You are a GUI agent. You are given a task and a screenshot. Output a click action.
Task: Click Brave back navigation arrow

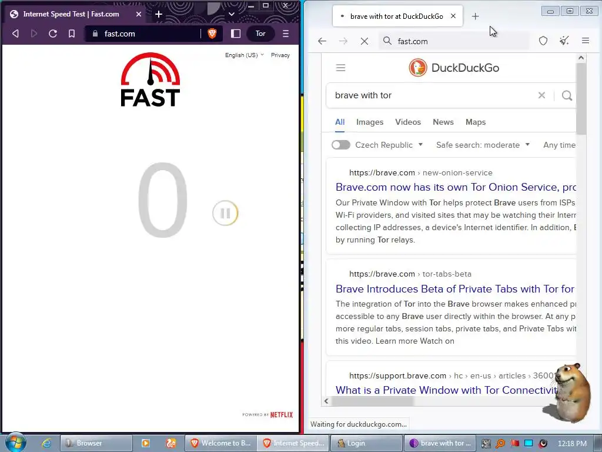(x=15, y=34)
